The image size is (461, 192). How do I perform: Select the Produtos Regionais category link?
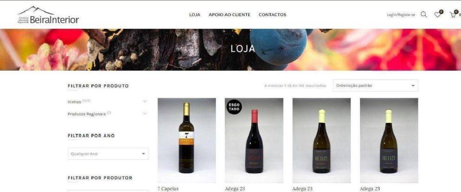86,114
